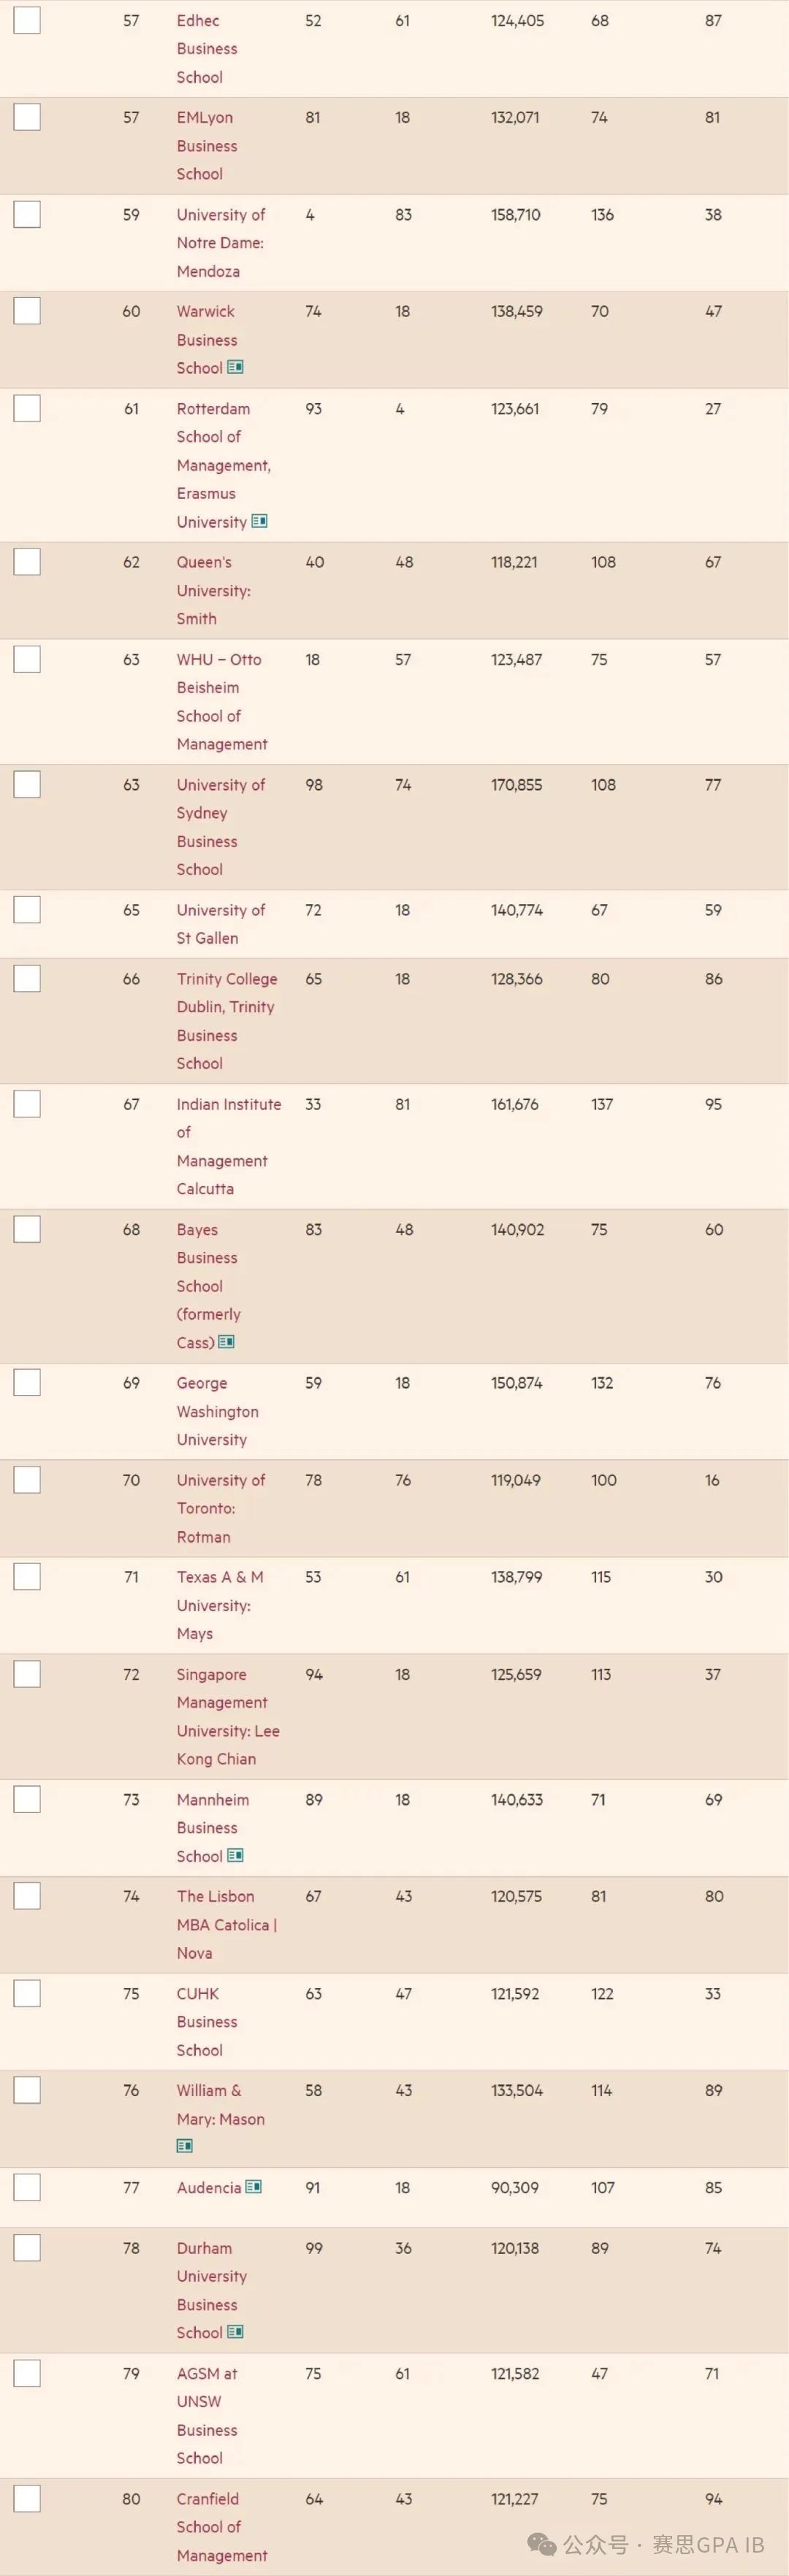Open profile icon beside Rotterdam Erasmus University
789x2576 pixels.
pyautogui.click(x=259, y=521)
